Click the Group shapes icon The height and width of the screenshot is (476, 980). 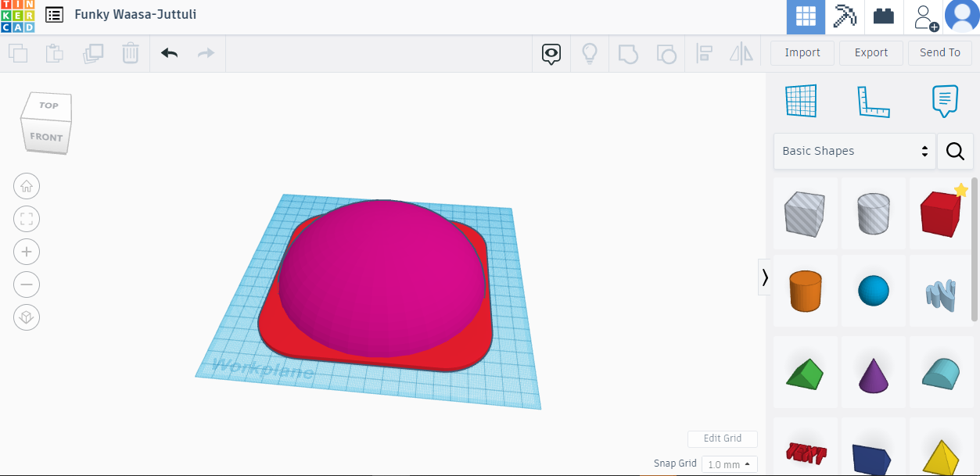(x=628, y=53)
